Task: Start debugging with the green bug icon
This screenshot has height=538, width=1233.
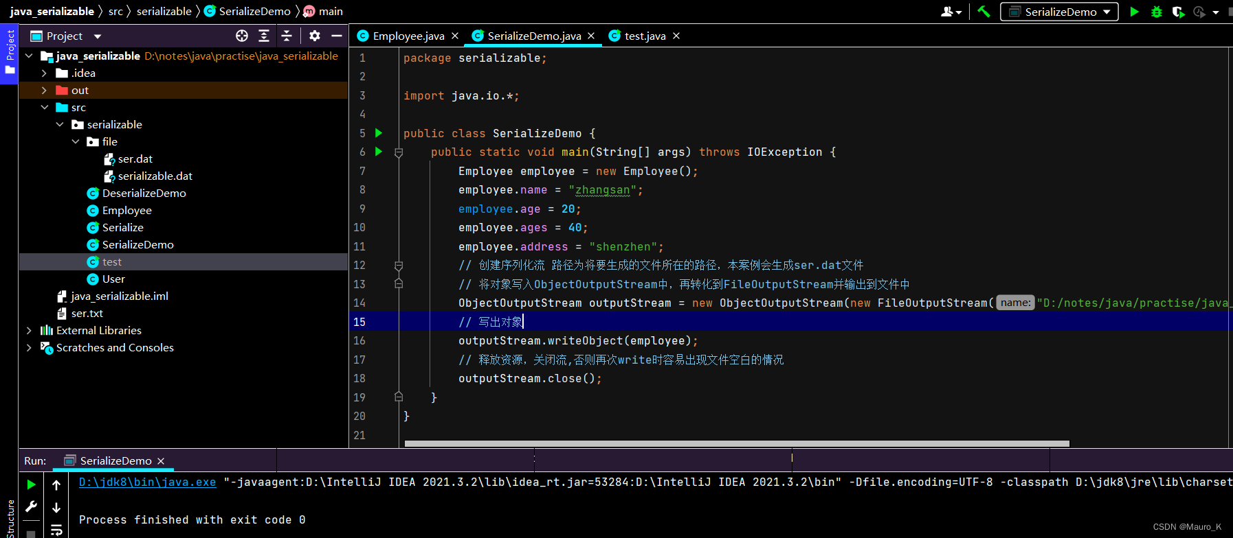Action: (1157, 12)
